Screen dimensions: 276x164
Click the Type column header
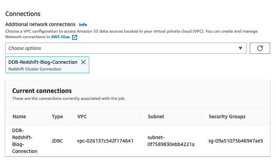57,116
